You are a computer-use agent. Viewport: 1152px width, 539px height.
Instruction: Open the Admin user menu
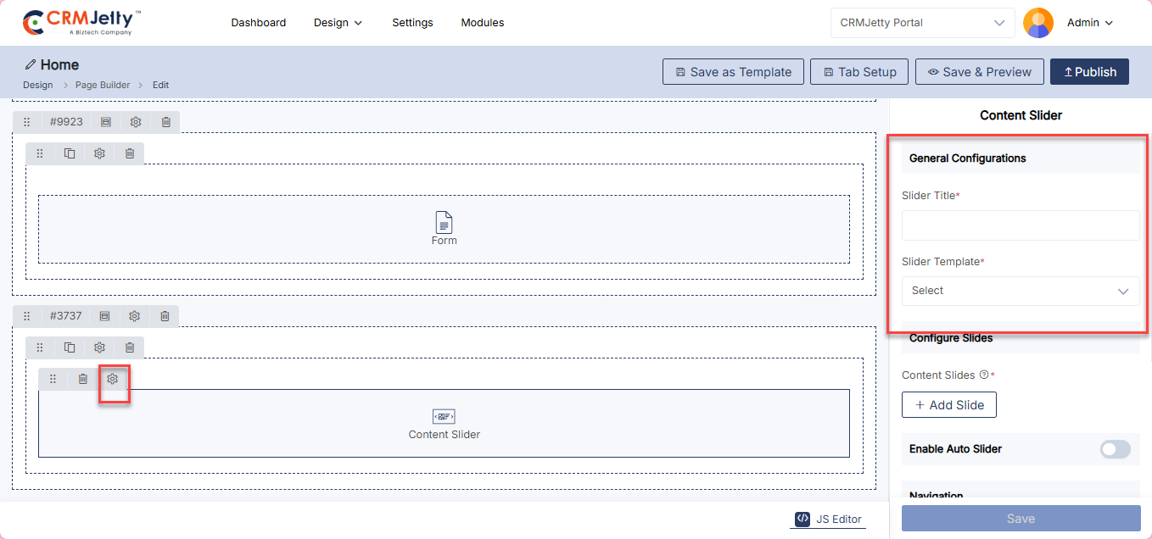tap(1089, 23)
